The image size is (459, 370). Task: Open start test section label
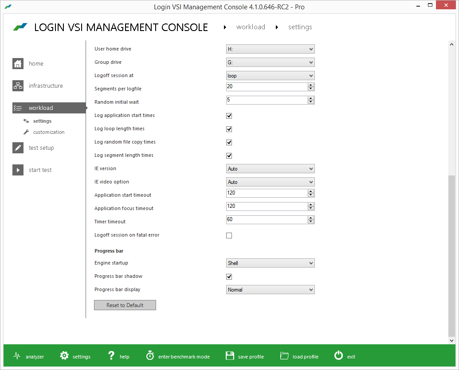coord(40,170)
